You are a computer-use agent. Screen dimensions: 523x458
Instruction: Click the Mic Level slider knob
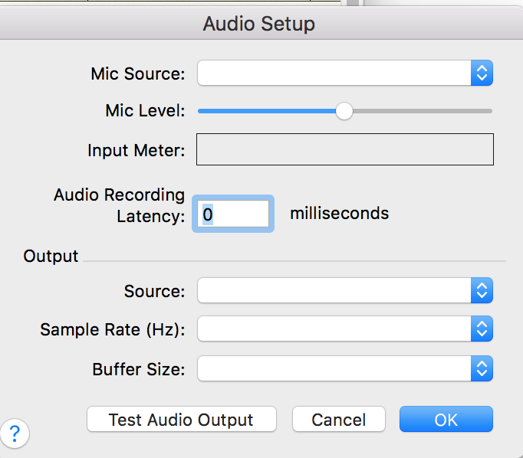(x=344, y=111)
